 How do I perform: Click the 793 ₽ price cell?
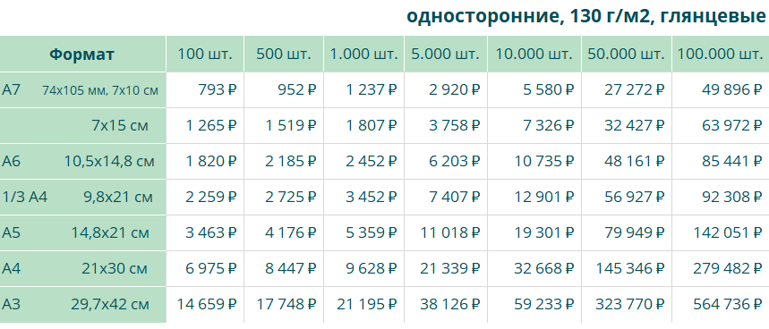[205, 90]
